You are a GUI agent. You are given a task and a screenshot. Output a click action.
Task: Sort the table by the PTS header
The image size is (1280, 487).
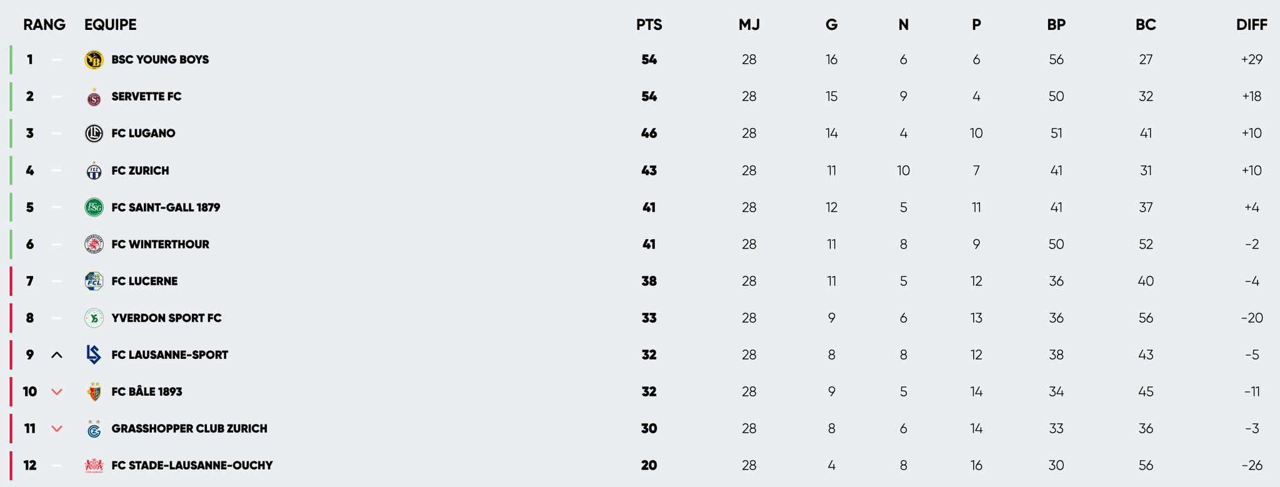click(x=649, y=25)
